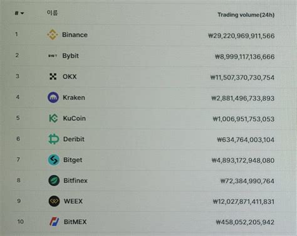Select the OKX exchange logo
Viewport: 297px width, 236px height.
53,77
